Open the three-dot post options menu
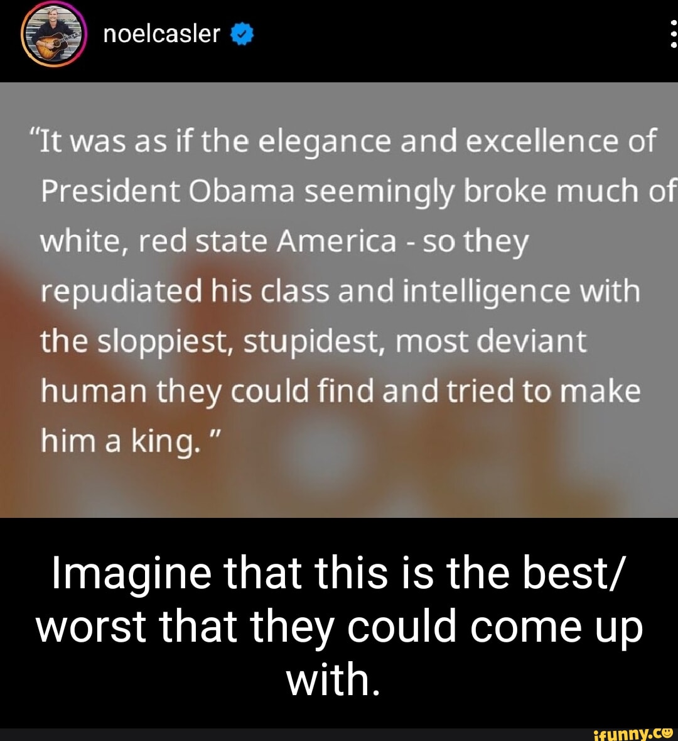Viewport: 678px width, 741px height. point(674,34)
